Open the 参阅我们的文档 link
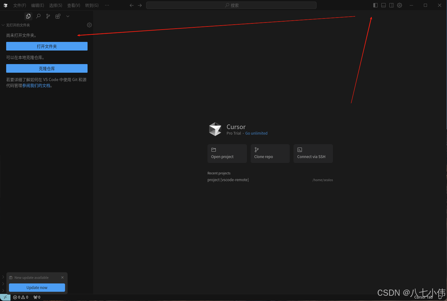447x301 pixels. pyautogui.click(x=36, y=86)
